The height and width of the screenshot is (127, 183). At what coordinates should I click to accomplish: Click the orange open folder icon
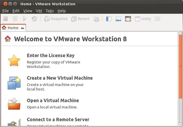[14, 104]
